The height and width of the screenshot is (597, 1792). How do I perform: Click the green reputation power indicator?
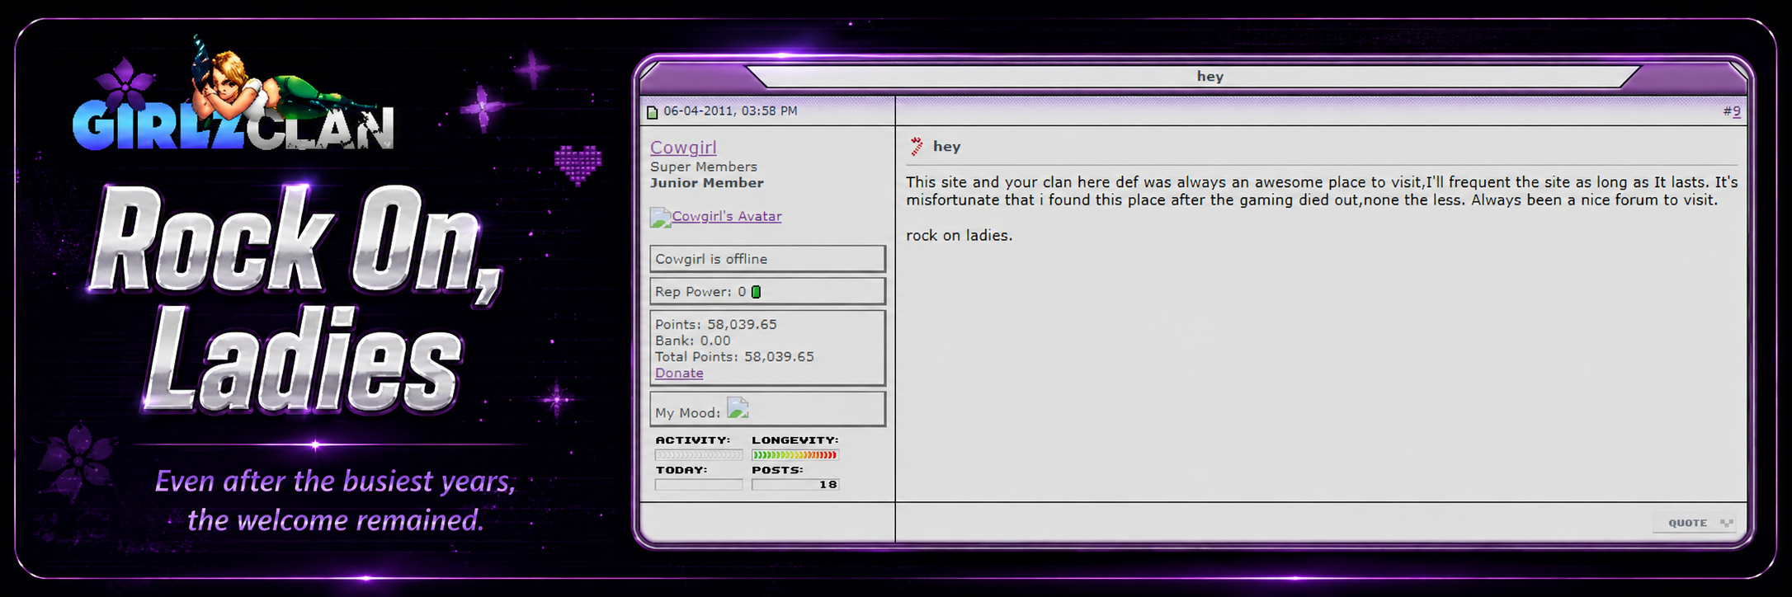point(756,292)
